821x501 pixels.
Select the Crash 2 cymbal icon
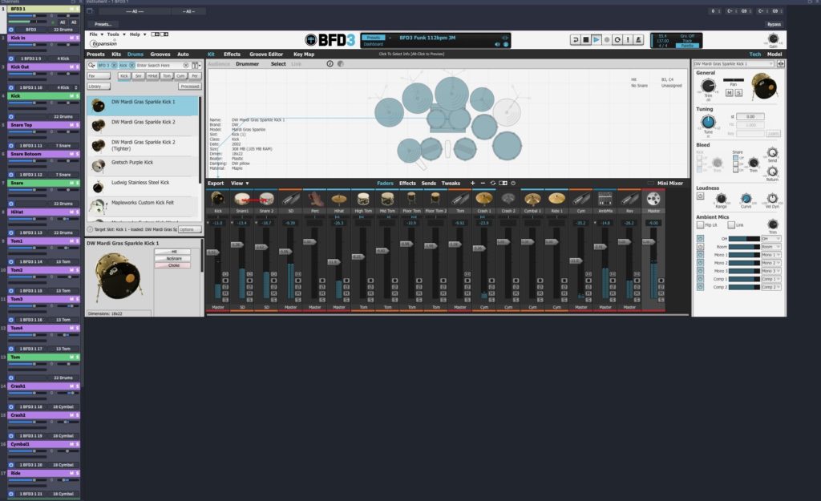coord(508,199)
